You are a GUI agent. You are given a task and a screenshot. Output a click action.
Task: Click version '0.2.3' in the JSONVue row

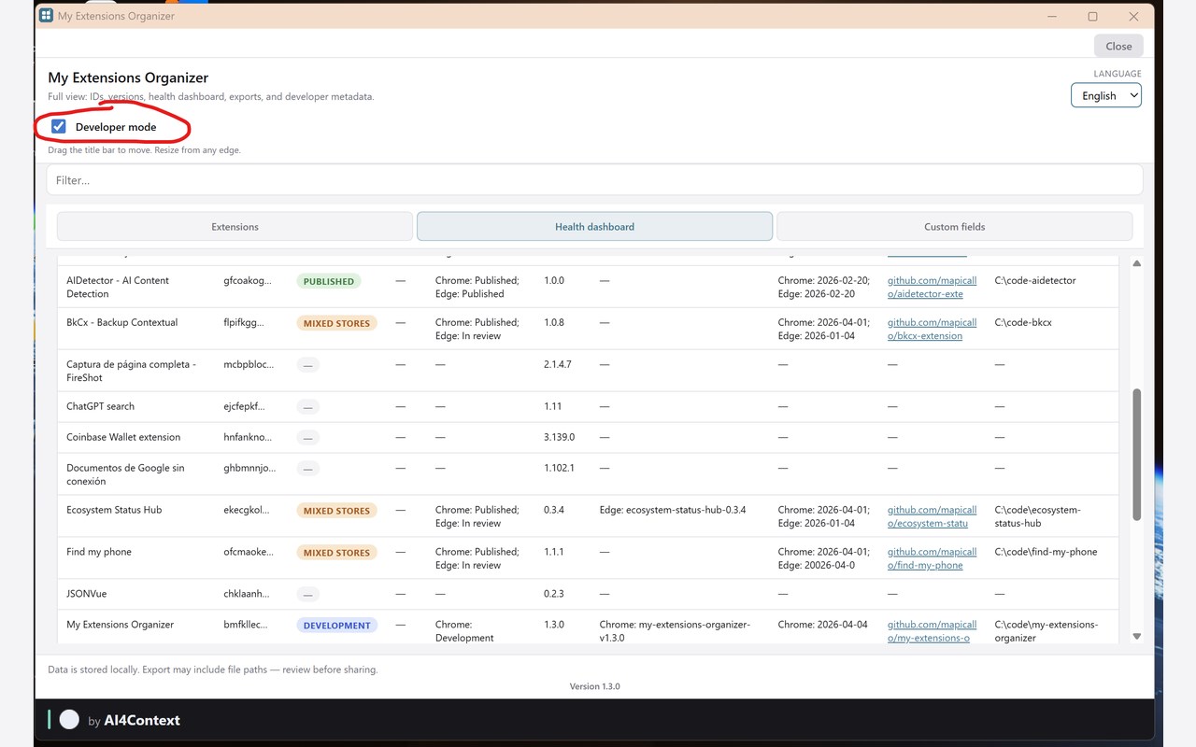554,594
